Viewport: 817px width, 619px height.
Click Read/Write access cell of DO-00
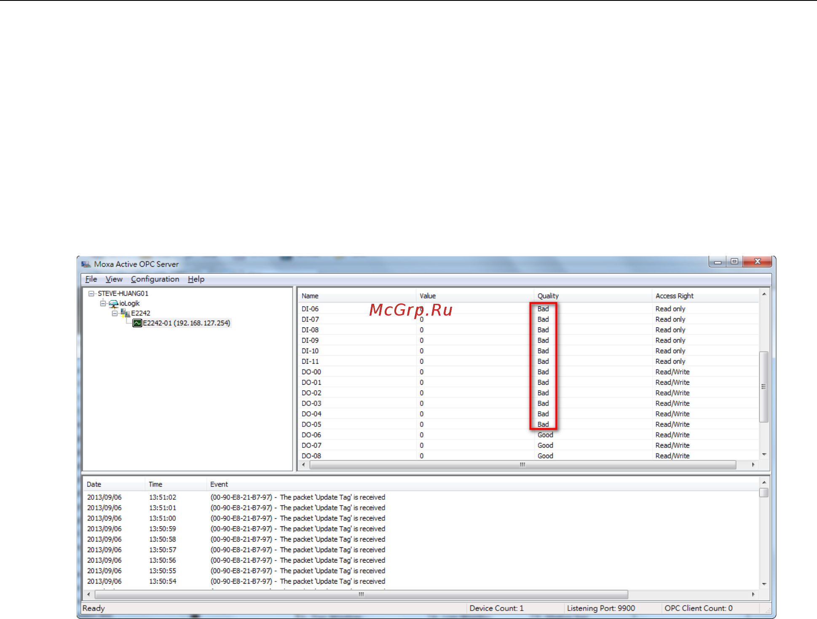[672, 372]
